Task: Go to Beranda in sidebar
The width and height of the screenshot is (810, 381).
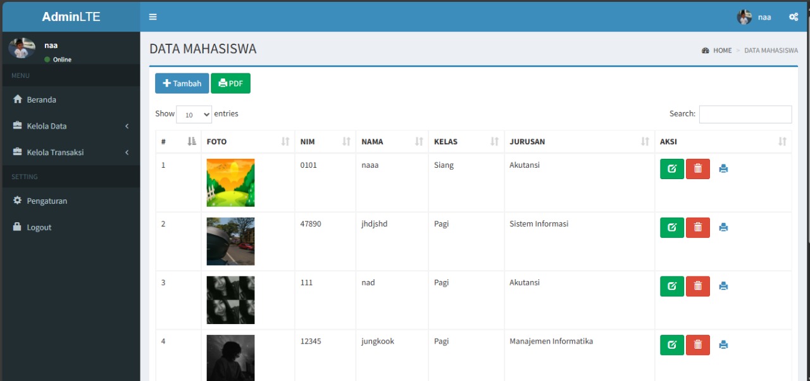Action: (x=42, y=100)
